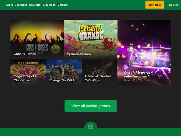This screenshot has width=181, height=136.
Task: Go to the Roulette page
Action: click(x=35, y=5)
